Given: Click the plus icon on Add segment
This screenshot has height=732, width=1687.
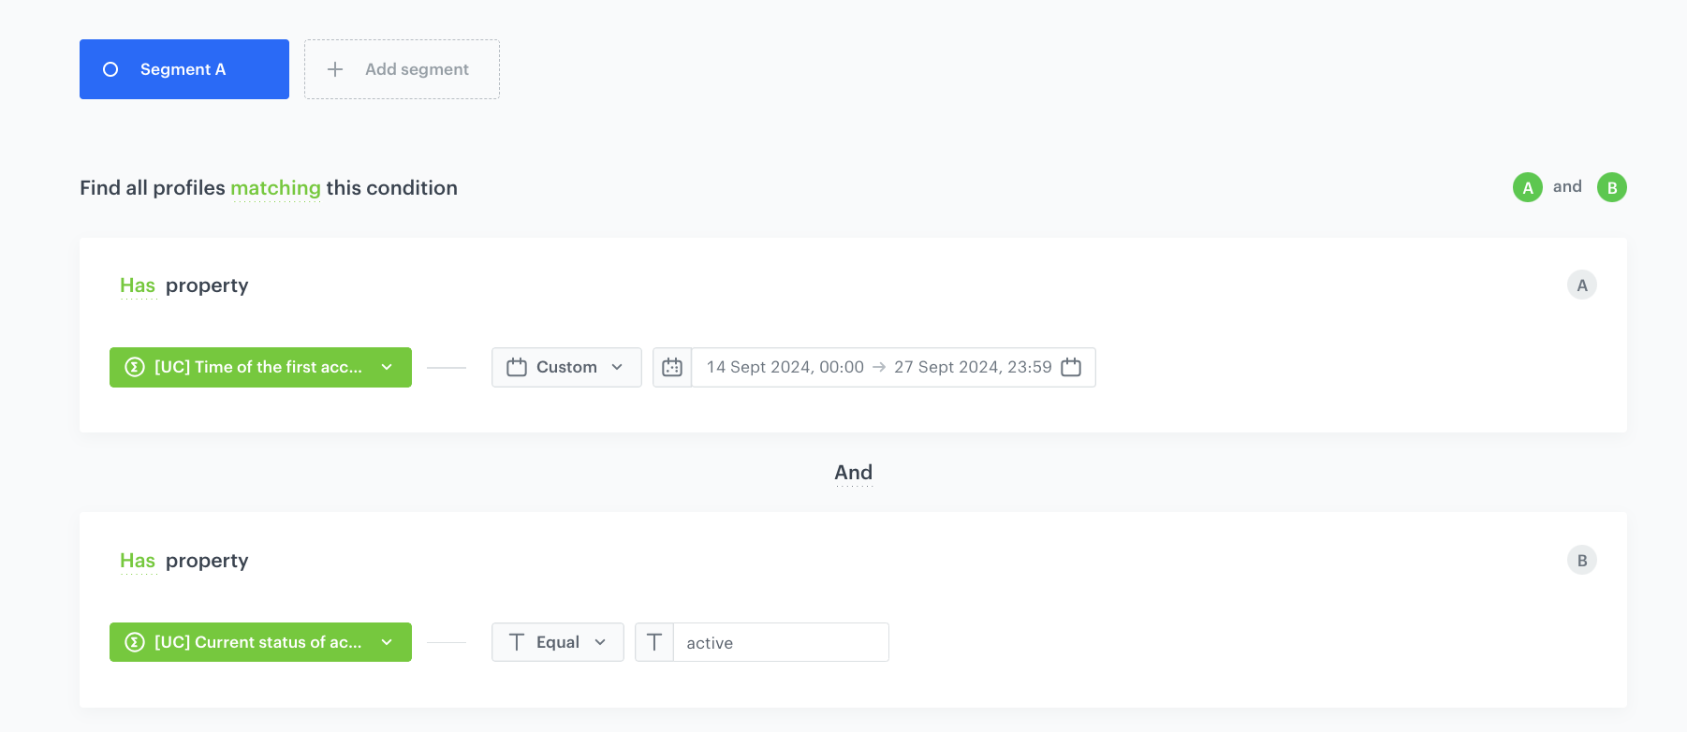Looking at the screenshot, I should click(x=334, y=69).
